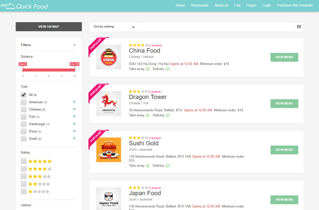Image resolution: width=319 pixels, height=210 pixels.
Task: Click the Dragon Tower dragon logo
Action: (109, 103)
